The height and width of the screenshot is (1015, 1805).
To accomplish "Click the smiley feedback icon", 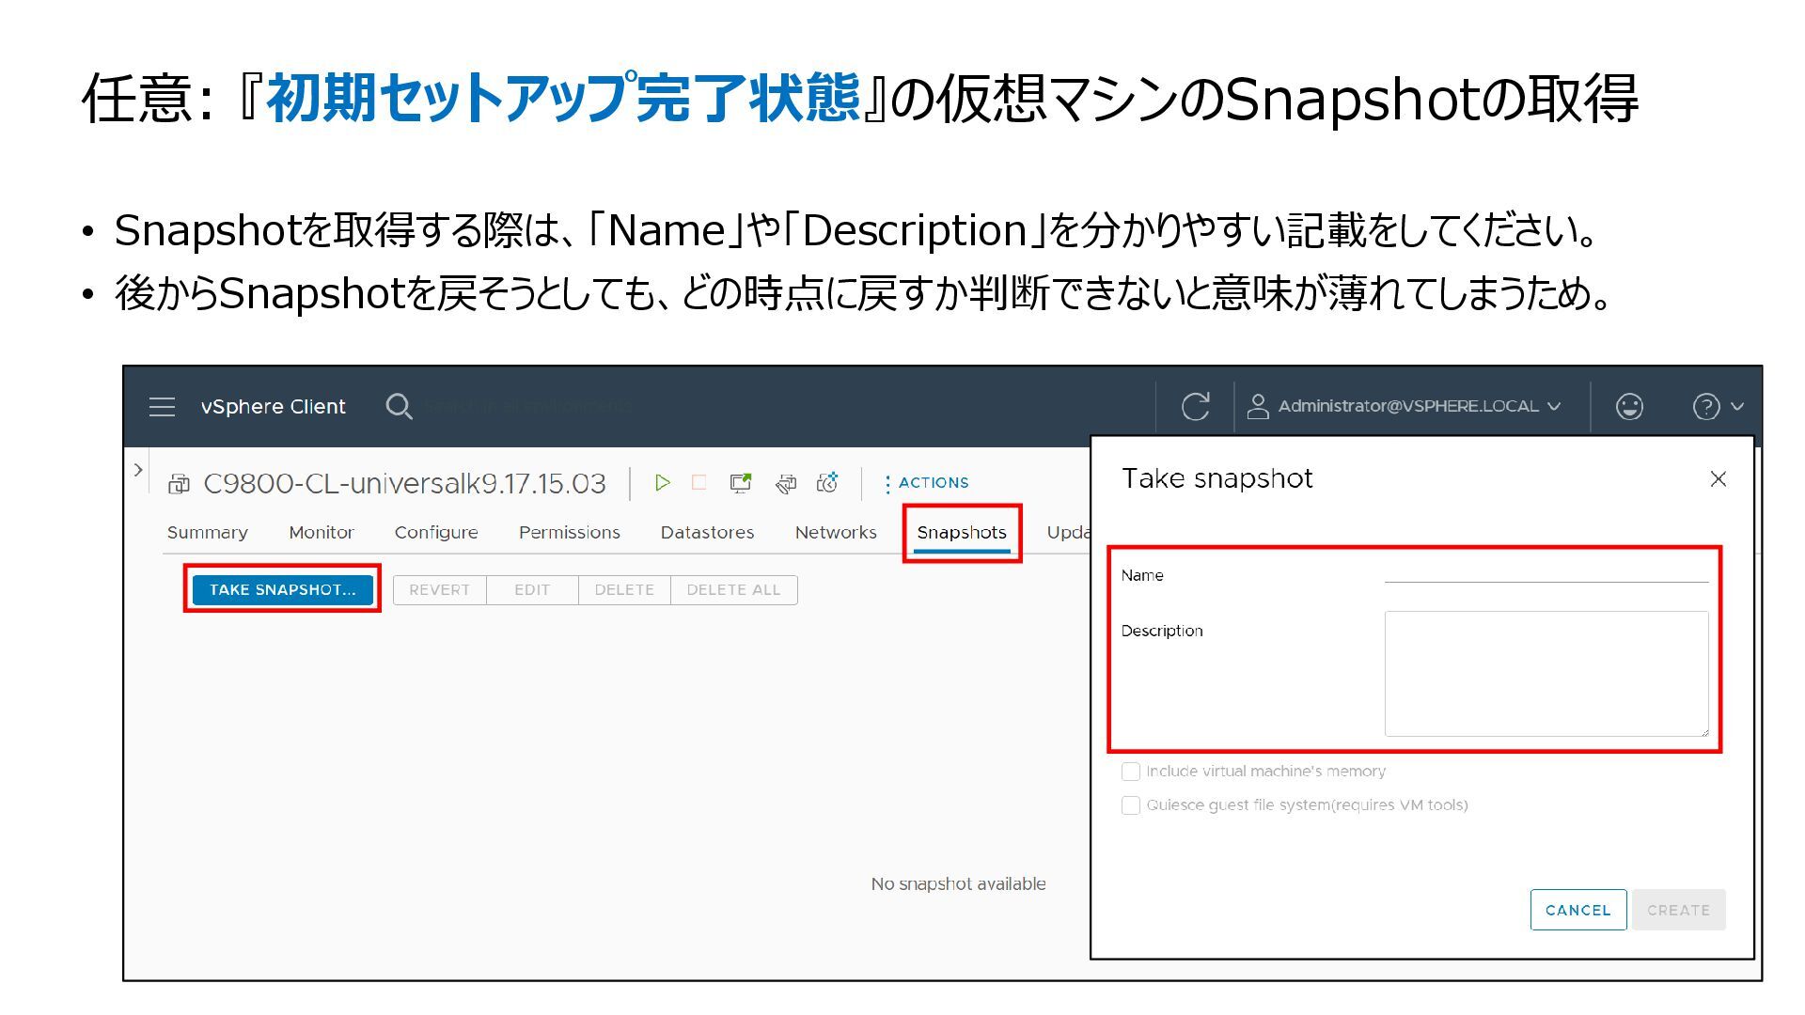I will point(1629,407).
